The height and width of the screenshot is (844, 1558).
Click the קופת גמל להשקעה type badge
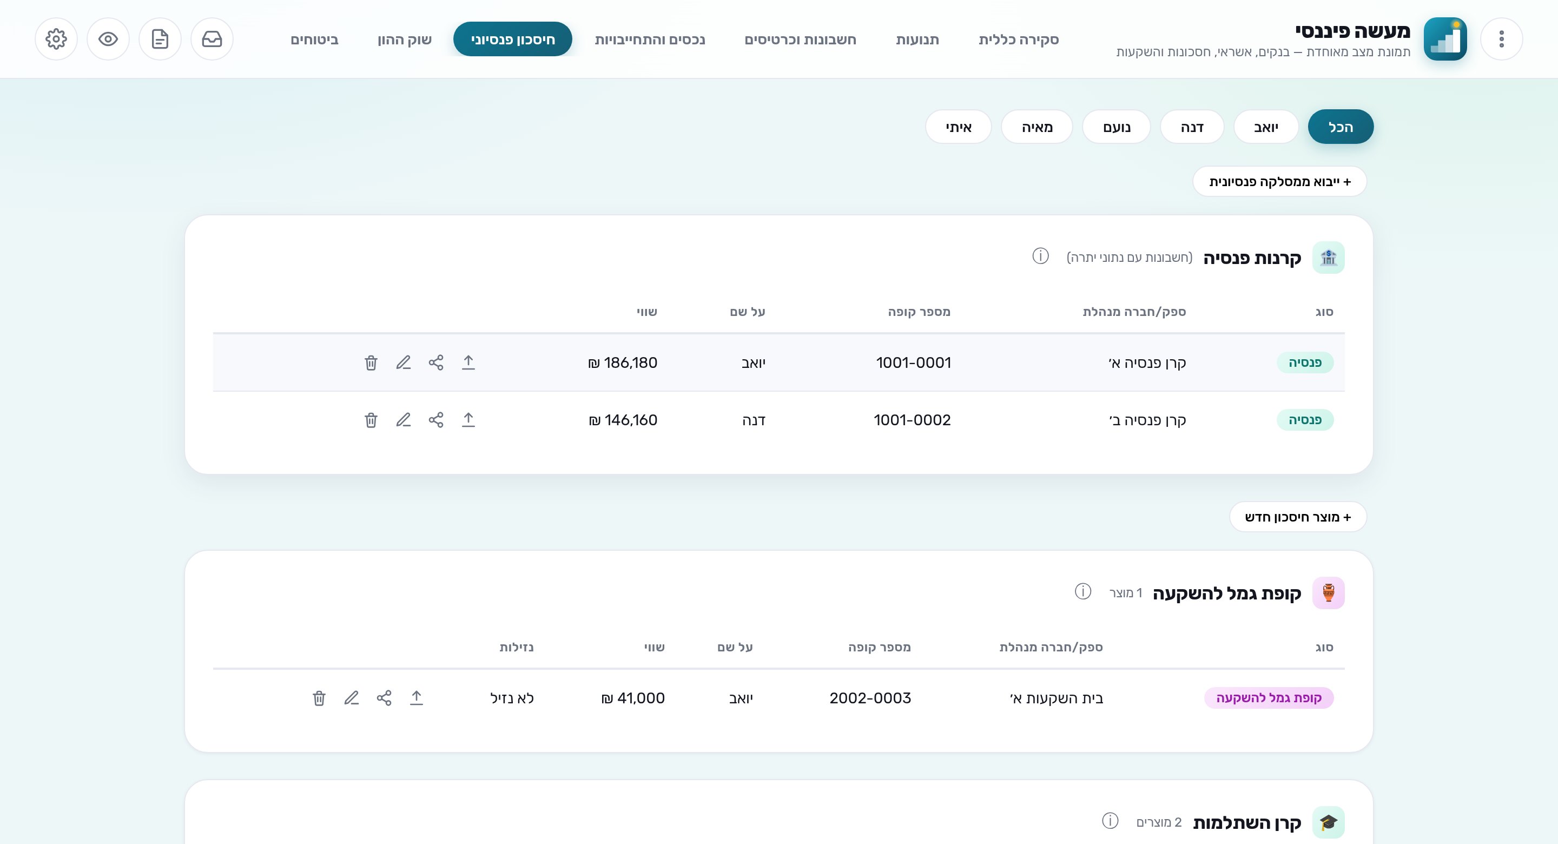coord(1269,698)
